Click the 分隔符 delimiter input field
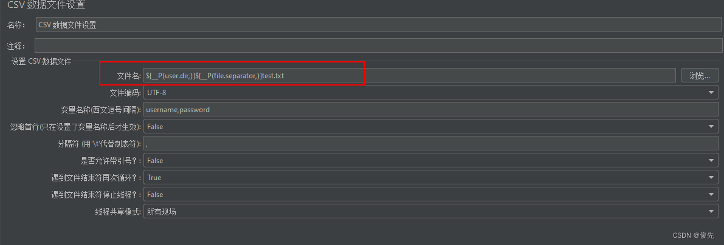 click(x=430, y=144)
